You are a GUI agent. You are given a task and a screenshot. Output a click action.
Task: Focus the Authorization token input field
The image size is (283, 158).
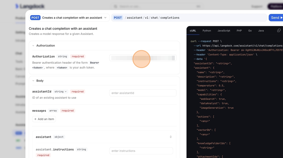[143, 58]
